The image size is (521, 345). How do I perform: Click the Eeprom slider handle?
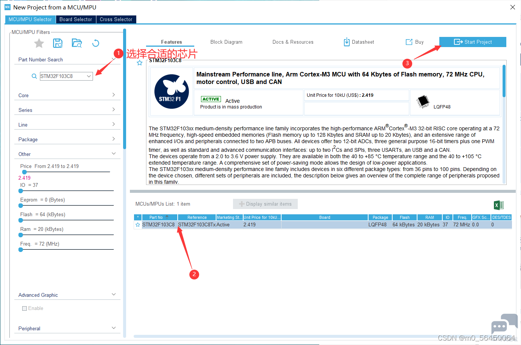coord(21,206)
